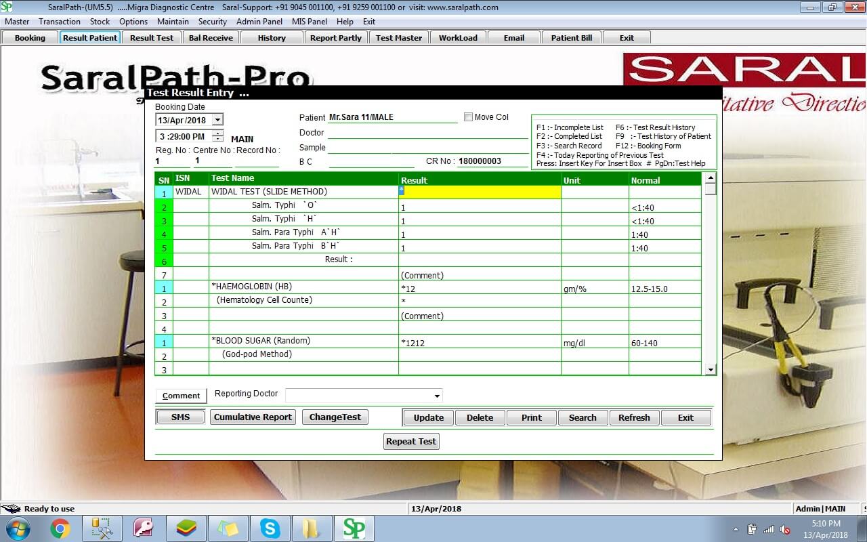The image size is (867, 542).
Task: Open the Admin Panel menu
Action: 259,22
